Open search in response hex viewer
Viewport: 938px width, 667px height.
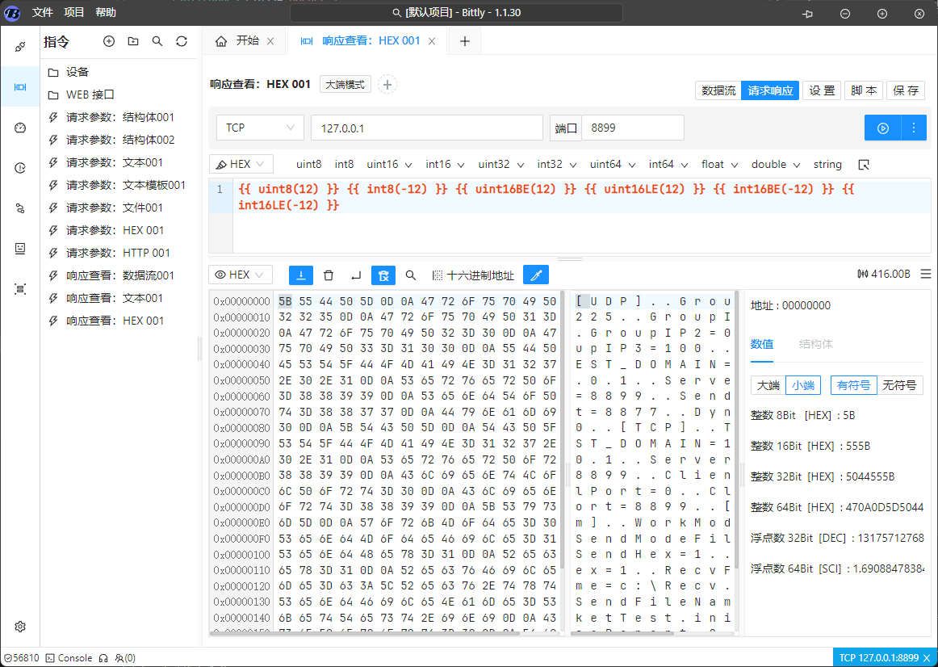click(411, 275)
